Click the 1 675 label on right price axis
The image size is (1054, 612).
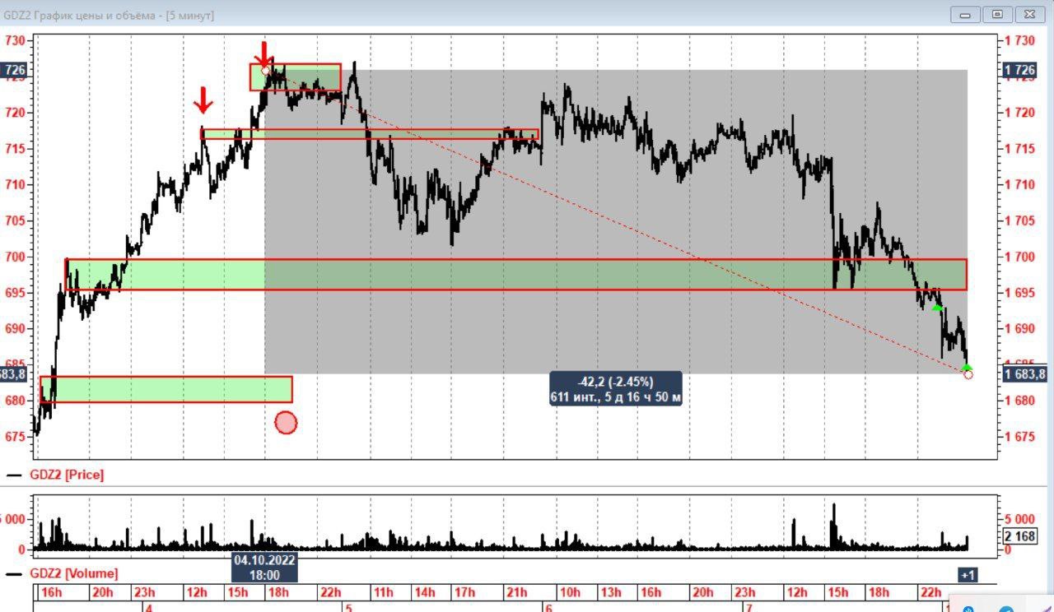(1019, 437)
